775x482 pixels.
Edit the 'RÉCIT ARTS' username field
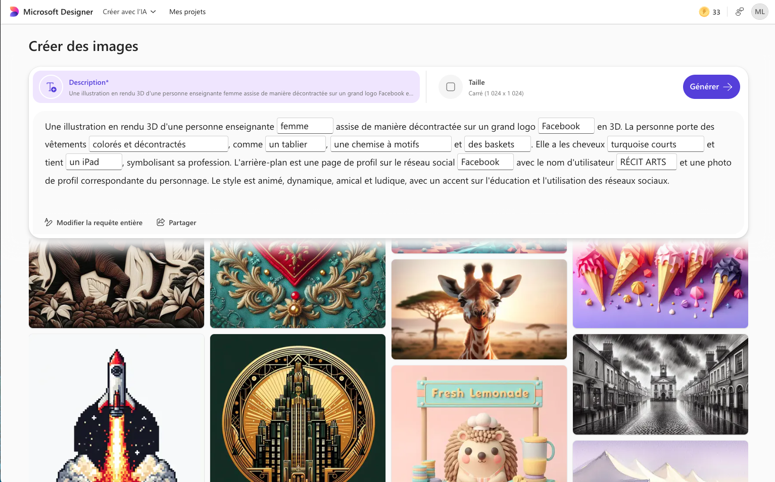[646, 162]
